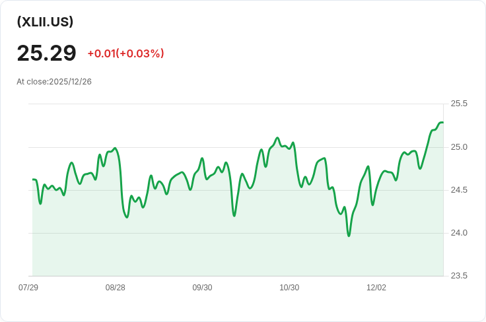
Task: Click the 23.5 y-axis price label
Action: [459, 276]
